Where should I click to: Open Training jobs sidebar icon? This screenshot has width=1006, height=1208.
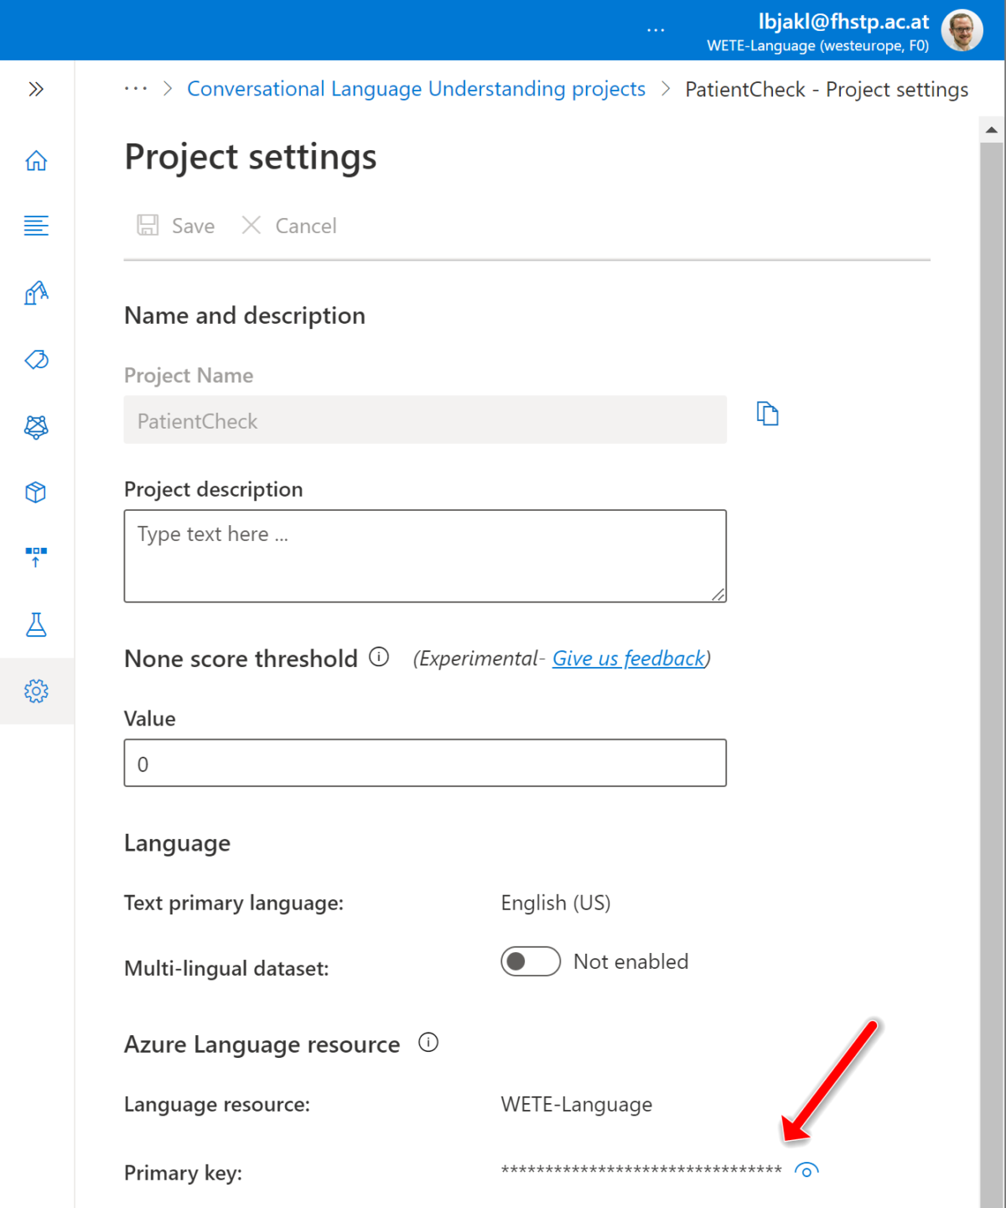pos(36,293)
